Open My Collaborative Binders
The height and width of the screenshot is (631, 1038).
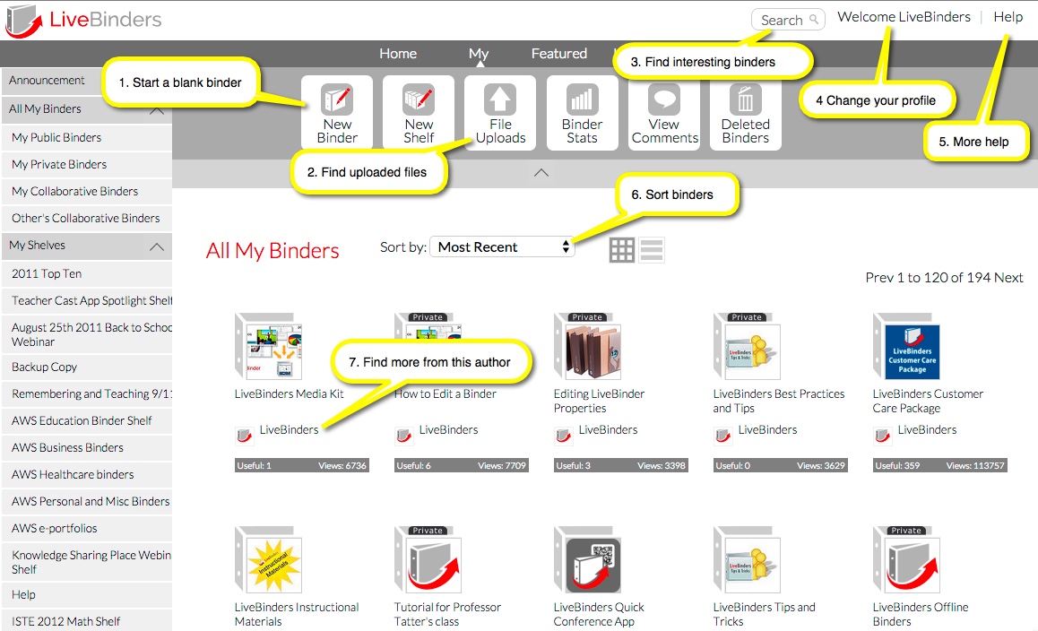pos(87,191)
